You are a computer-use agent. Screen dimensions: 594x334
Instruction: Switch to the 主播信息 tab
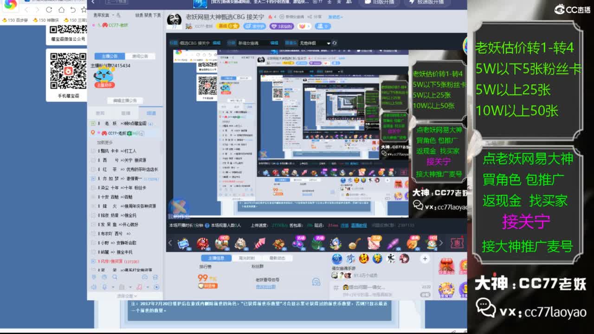pos(216,258)
